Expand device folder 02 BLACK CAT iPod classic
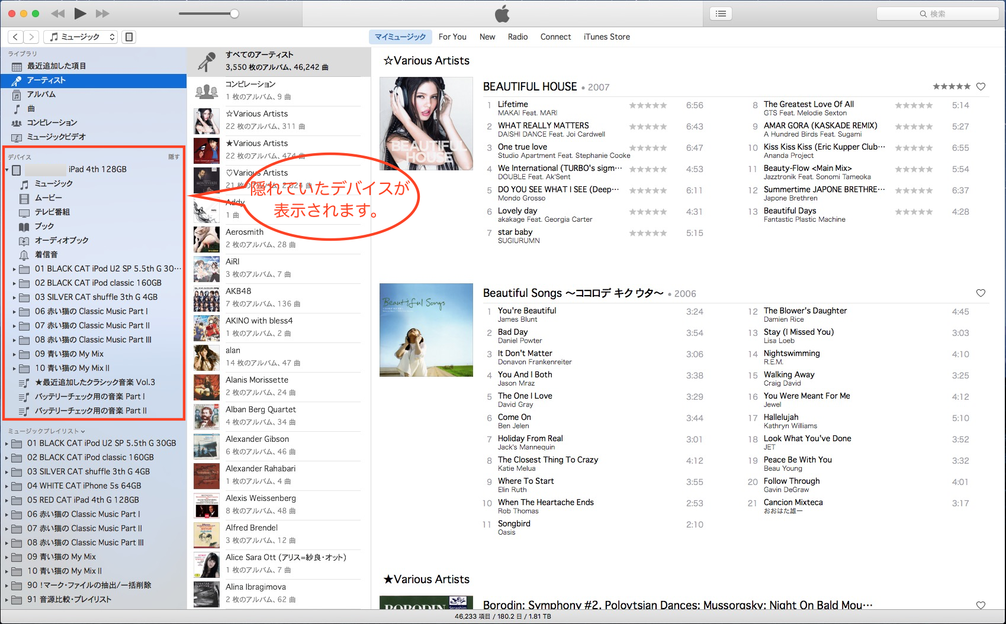Screen dimensions: 1006x624 point(14,283)
